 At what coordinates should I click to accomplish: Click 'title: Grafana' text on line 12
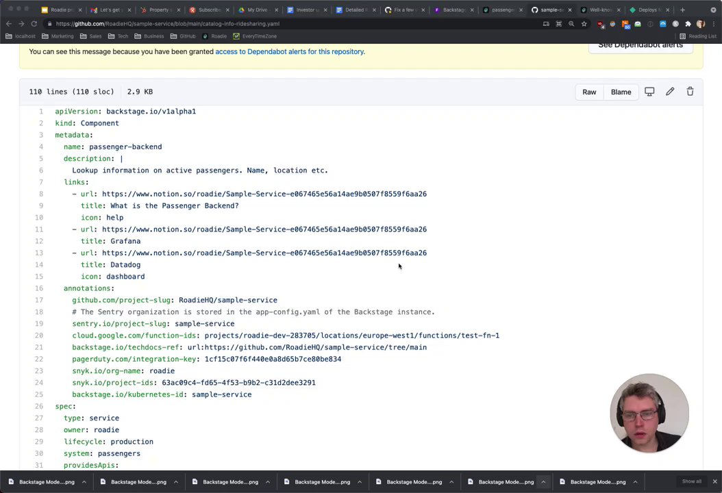[x=110, y=241]
